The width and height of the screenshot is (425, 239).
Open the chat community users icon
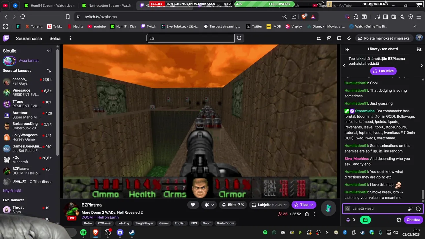point(419,49)
